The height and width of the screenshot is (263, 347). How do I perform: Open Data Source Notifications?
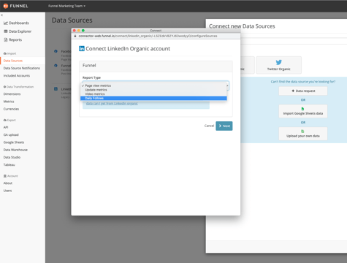pyautogui.click(x=22, y=68)
